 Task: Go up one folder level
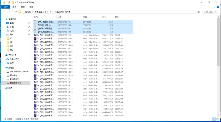coord(16,12)
